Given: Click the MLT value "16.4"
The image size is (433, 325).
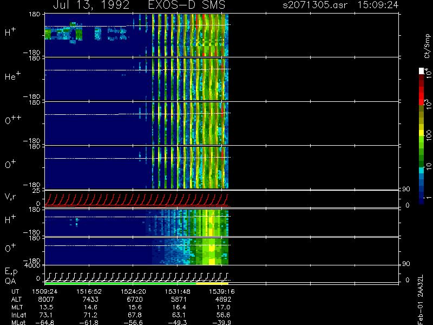Looking at the screenshot, I should (179, 307).
